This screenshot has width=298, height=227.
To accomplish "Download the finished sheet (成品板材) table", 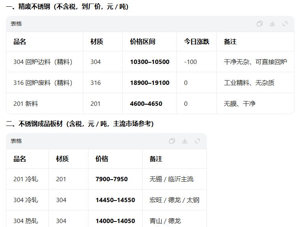I will click(x=184, y=141).
